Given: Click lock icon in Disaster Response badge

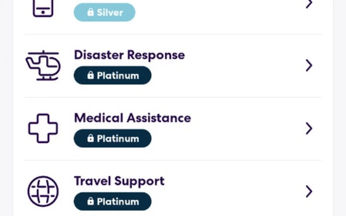Looking at the screenshot, I should tap(90, 75).
